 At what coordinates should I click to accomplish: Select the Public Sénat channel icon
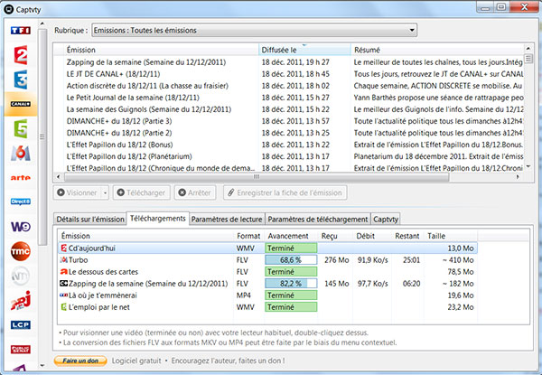[21, 350]
